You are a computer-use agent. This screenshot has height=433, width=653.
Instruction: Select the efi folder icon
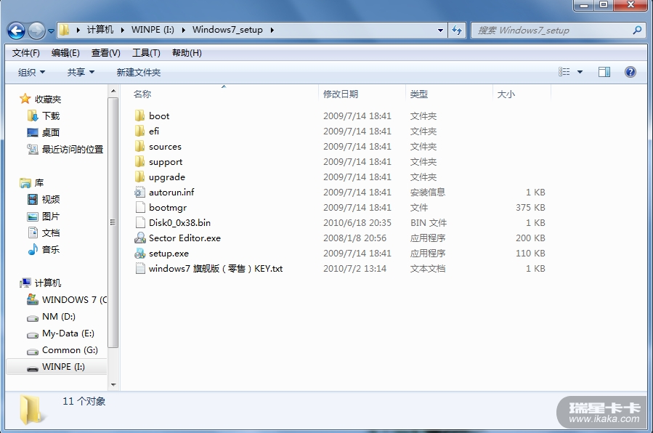(140, 131)
